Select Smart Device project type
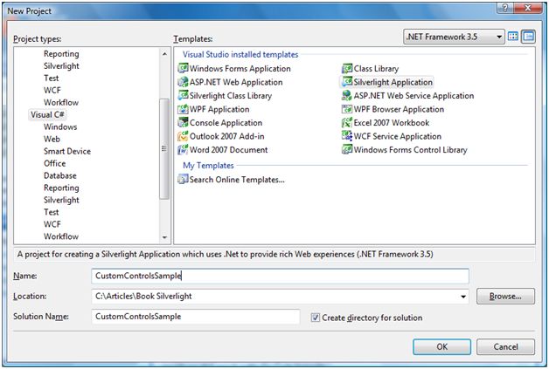549x369 pixels. [67, 151]
